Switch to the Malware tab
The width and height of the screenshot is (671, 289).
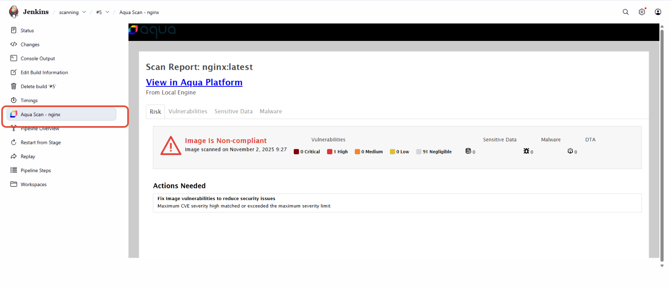(271, 111)
